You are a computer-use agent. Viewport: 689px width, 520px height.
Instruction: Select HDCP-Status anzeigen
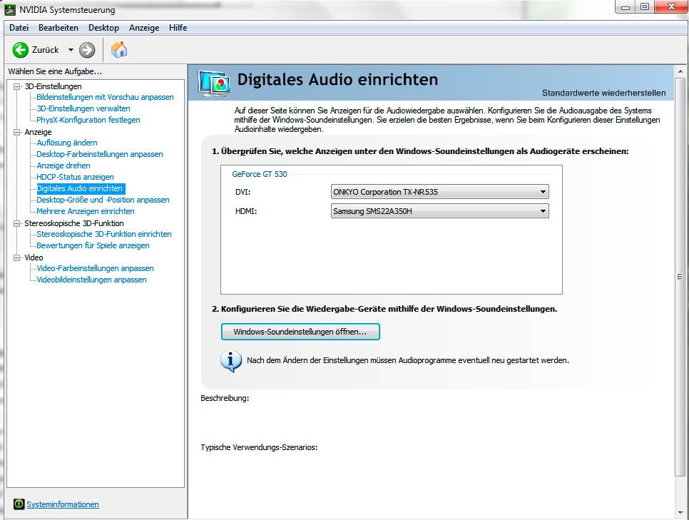(75, 177)
